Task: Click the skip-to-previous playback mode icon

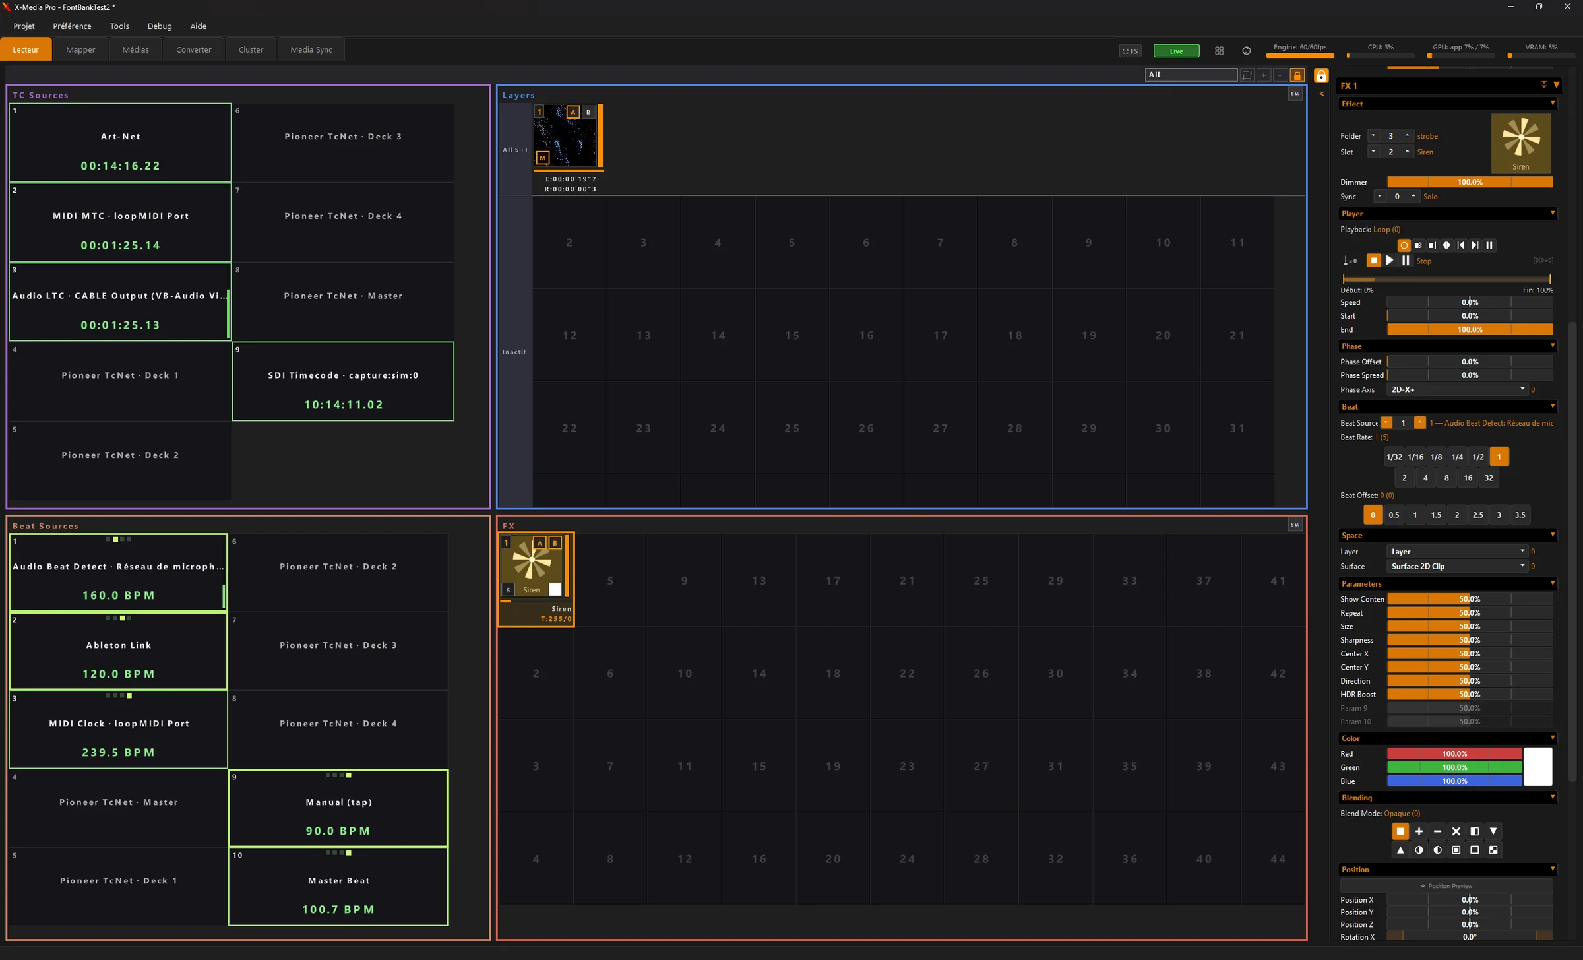Action: [1460, 245]
